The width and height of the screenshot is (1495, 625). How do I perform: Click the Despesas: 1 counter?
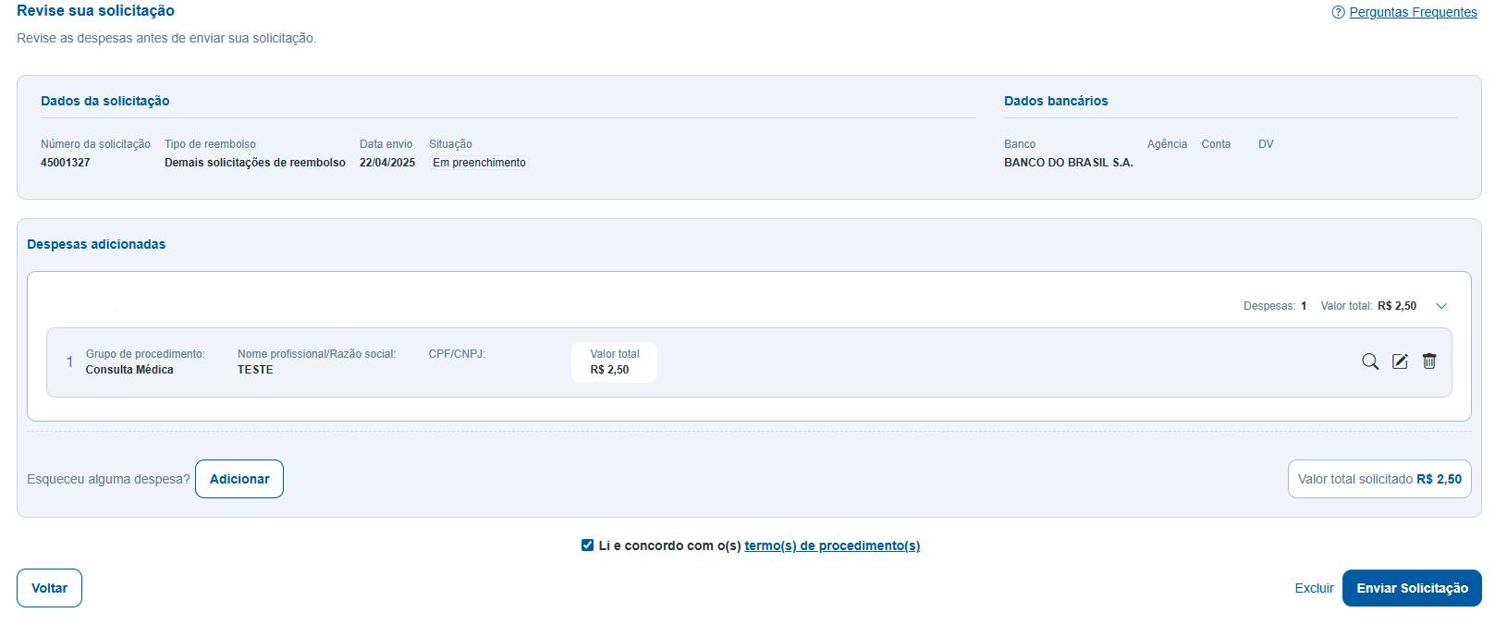click(x=1275, y=306)
